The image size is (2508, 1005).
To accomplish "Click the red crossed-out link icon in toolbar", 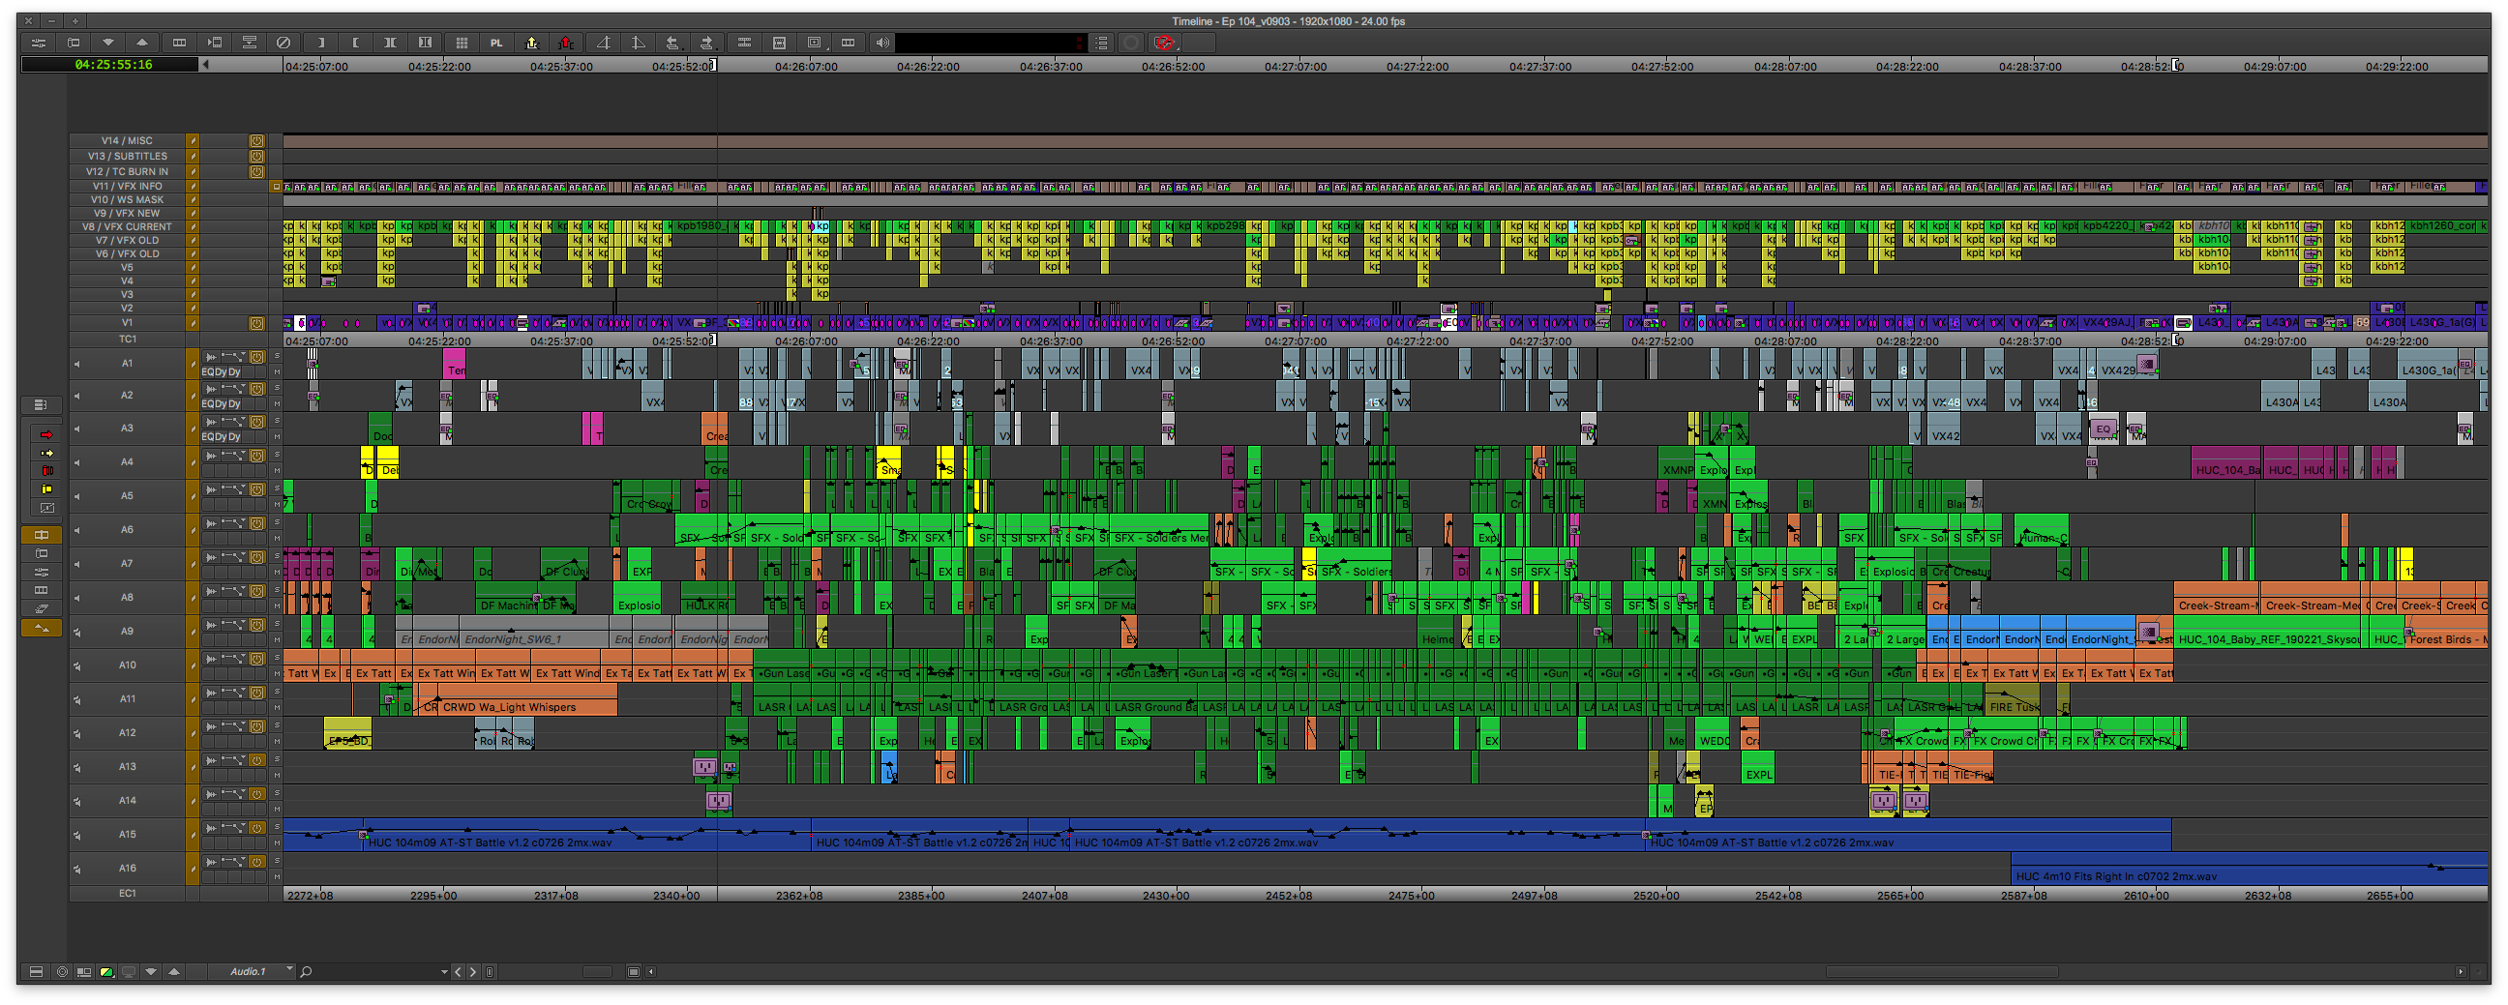I will coord(1163,42).
